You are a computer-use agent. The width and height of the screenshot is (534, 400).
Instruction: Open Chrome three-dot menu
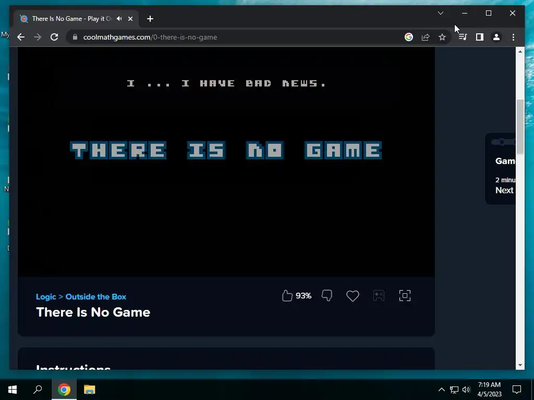click(513, 37)
